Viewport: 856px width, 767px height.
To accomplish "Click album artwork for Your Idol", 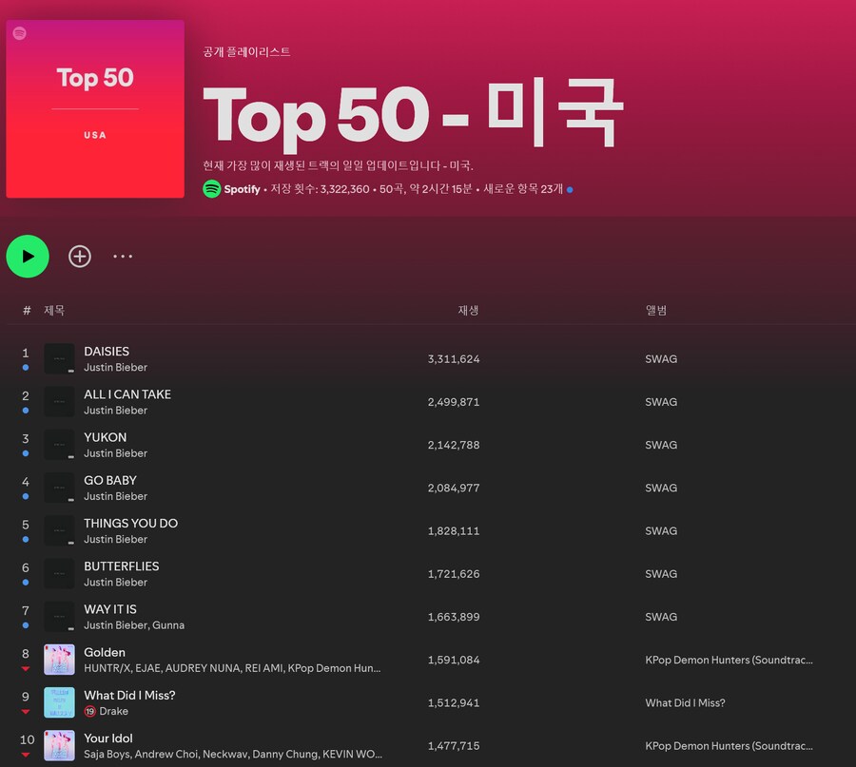I will point(59,746).
